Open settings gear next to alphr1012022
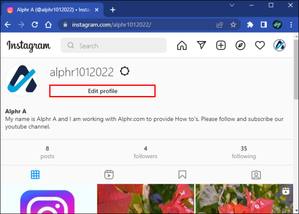 click(x=125, y=71)
